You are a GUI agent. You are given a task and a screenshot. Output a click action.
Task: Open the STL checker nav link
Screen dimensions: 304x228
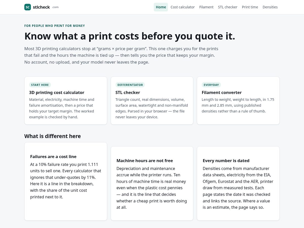pyautogui.click(x=228, y=7)
